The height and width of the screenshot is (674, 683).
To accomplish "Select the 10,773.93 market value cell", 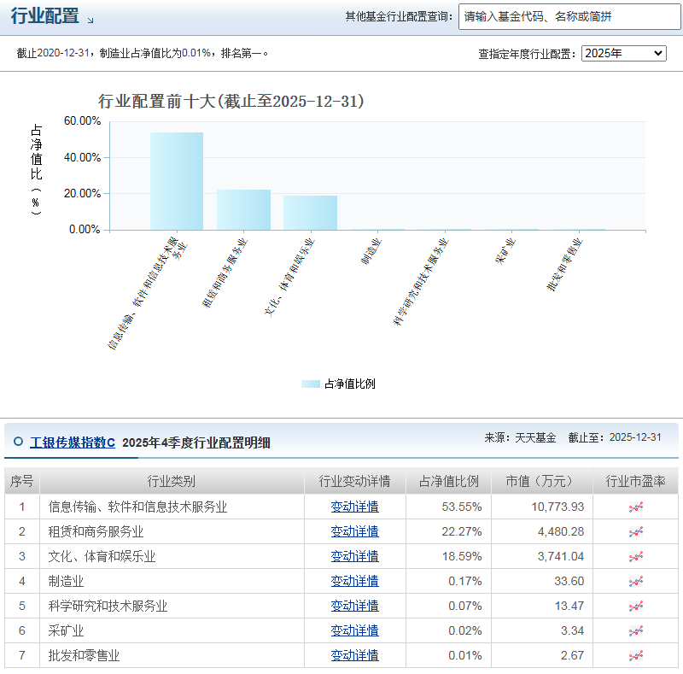I will point(542,507).
